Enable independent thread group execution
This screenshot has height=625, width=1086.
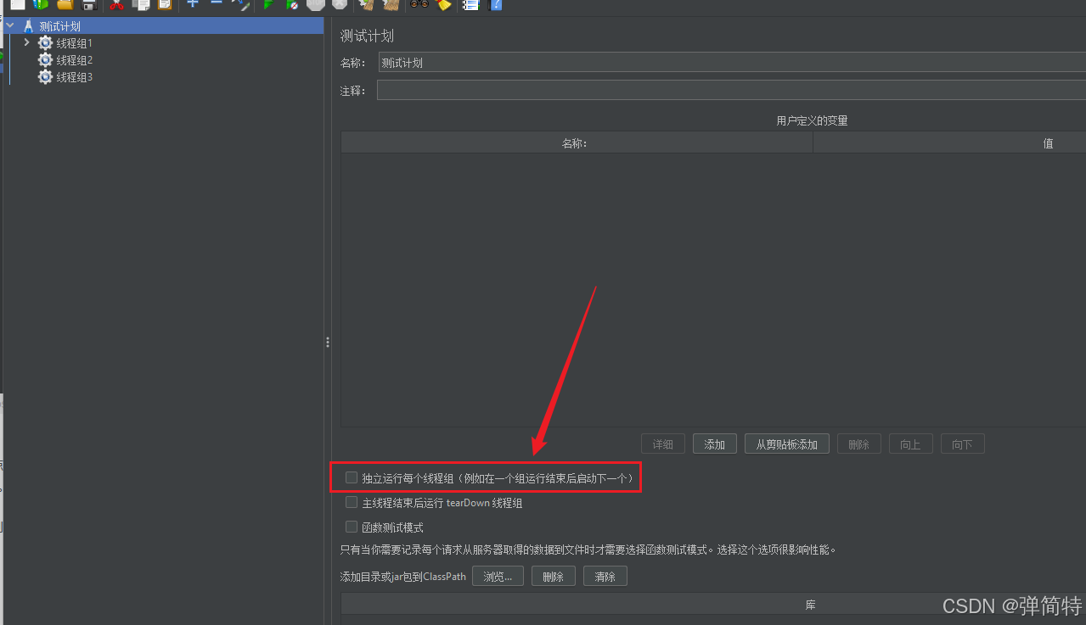pos(351,477)
